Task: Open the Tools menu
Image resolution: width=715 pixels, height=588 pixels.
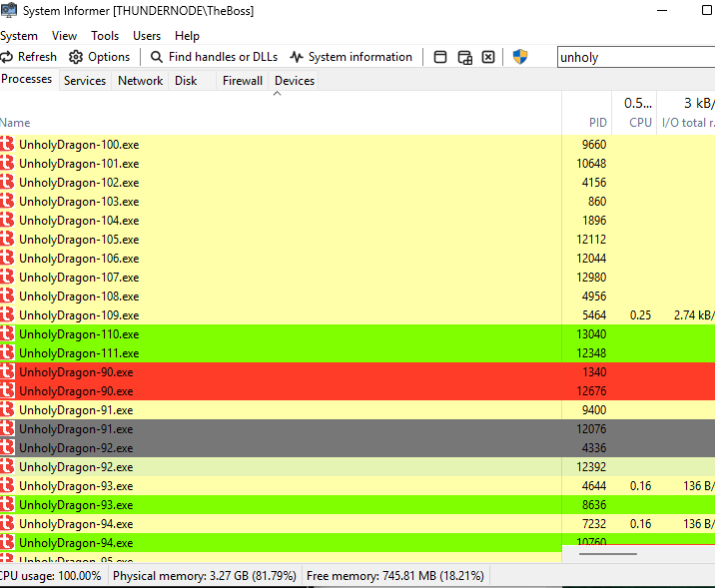Action: [105, 36]
